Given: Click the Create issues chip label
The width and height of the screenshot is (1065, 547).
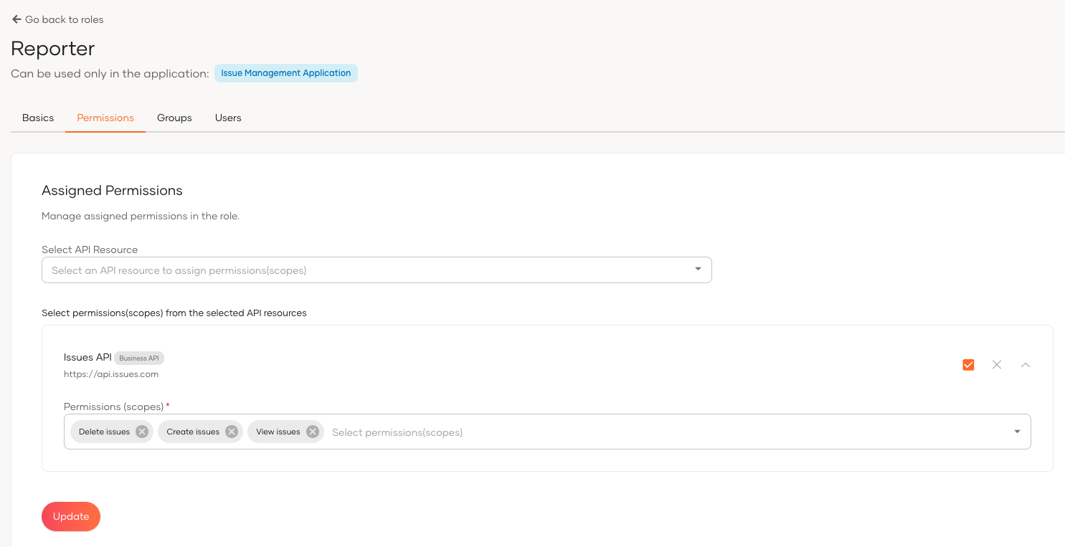Looking at the screenshot, I should click(x=193, y=432).
